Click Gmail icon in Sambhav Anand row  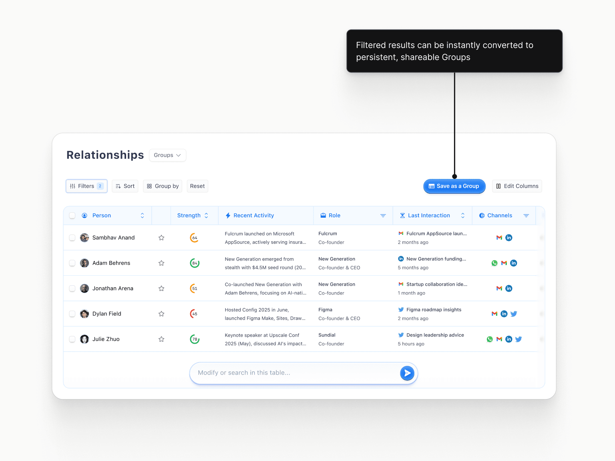click(499, 238)
